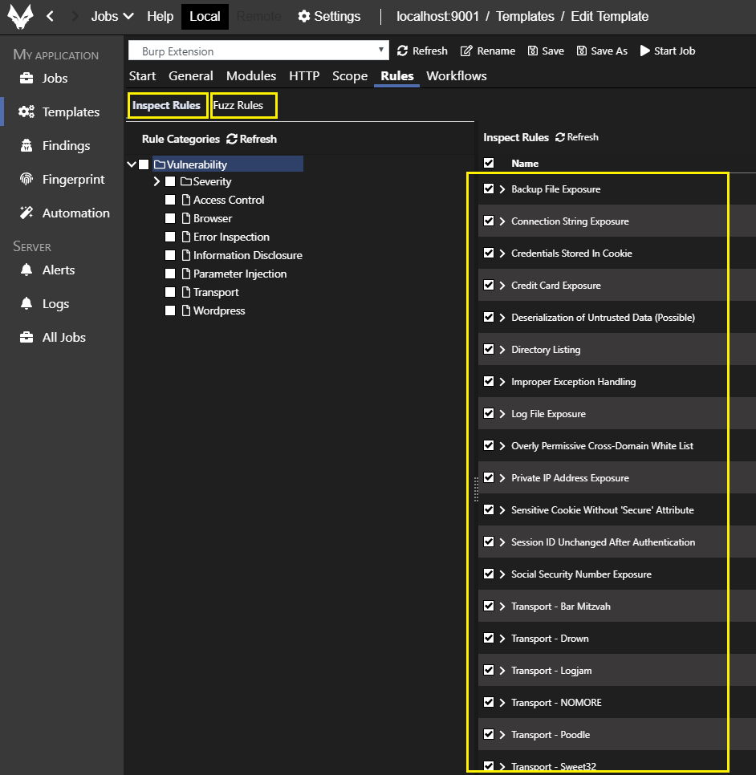Select the Local mode button
This screenshot has height=775, width=756.
(x=205, y=16)
